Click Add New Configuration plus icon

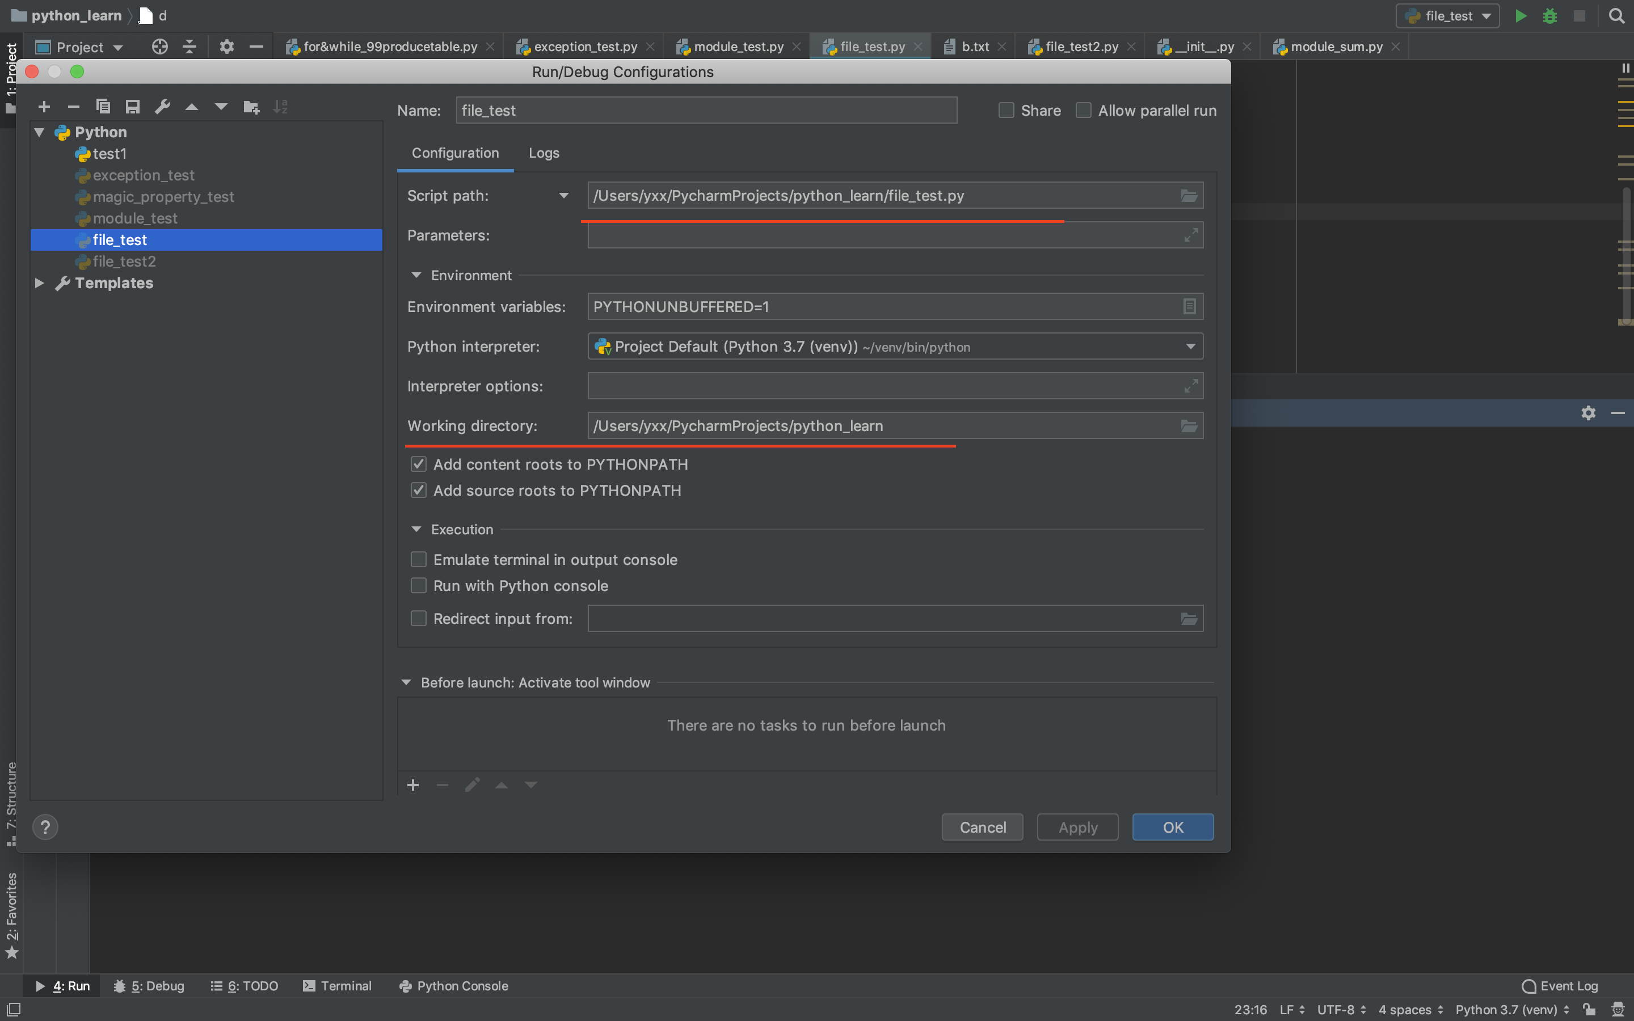click(45, 107)
